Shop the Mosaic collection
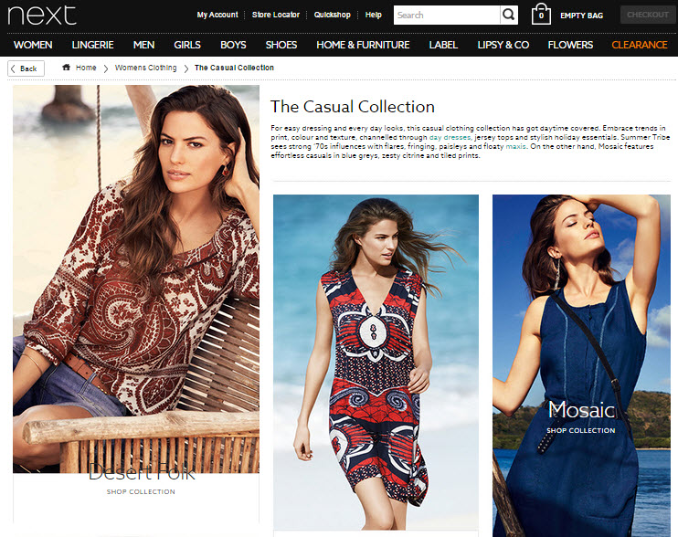 click(x=581, y=430)
